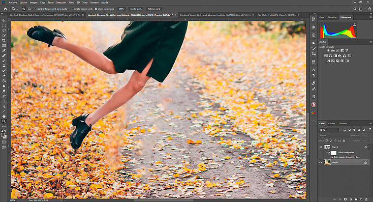Click the Home icon in options bar
The image size is (373, 202).
[x=5, y=9]
